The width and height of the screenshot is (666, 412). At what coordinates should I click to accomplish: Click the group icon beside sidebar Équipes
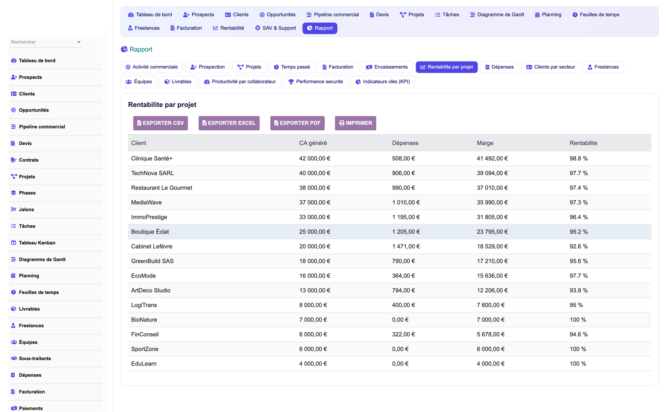coord(14,342)
